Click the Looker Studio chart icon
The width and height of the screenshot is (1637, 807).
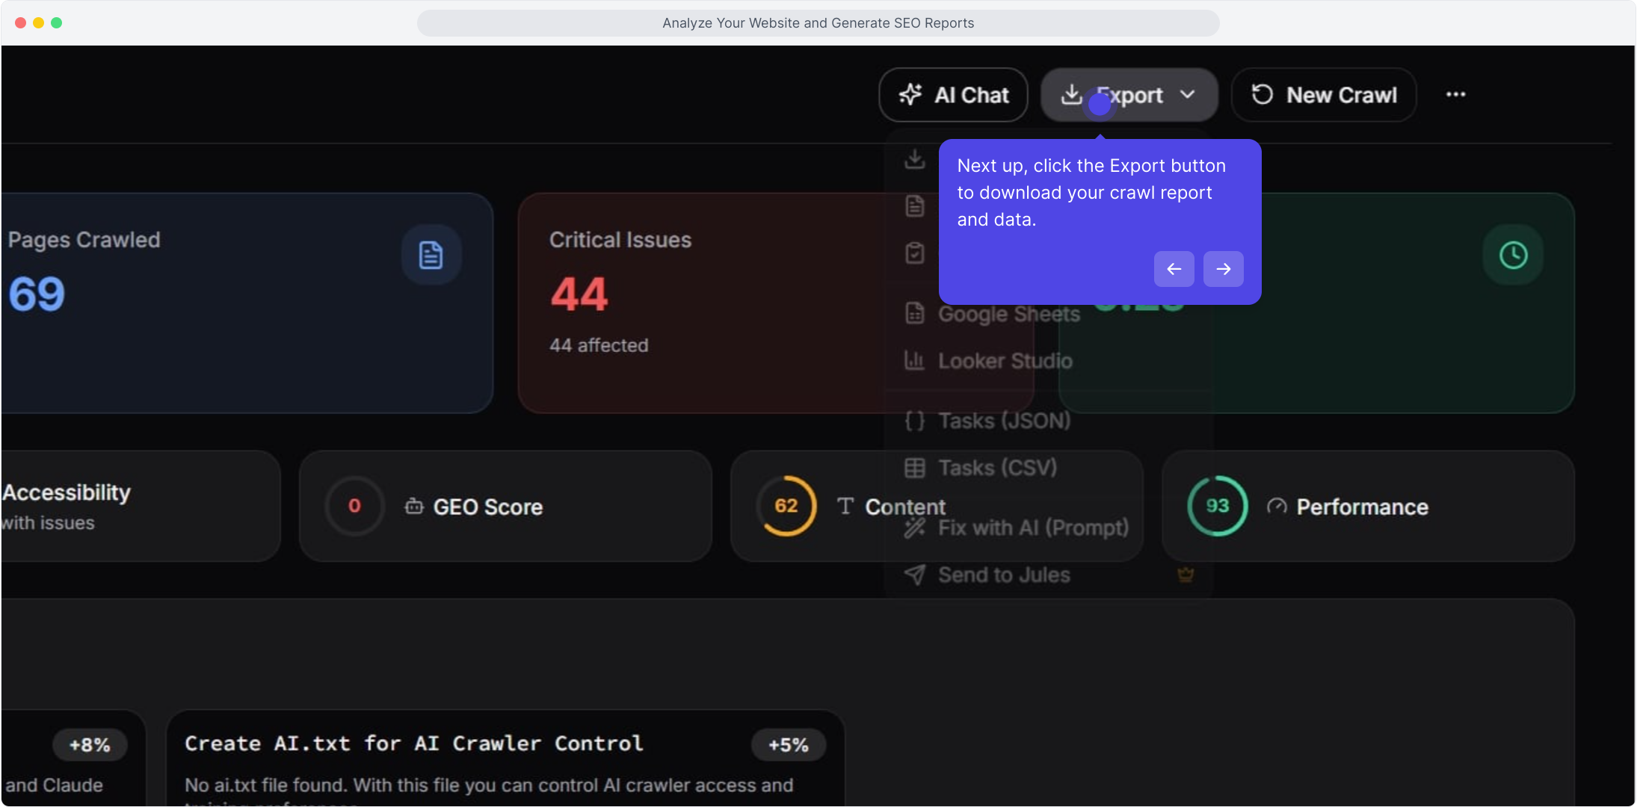pos(914,361)
